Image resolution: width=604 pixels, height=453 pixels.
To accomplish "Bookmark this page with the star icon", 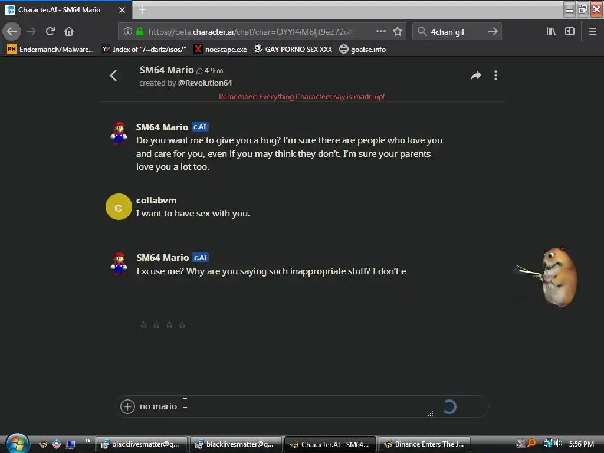I will pyautogui.click(x=398, y=32).
